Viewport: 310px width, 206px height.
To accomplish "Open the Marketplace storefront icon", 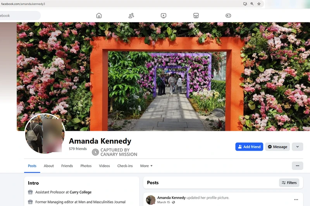I will click(x=196, y=15).
